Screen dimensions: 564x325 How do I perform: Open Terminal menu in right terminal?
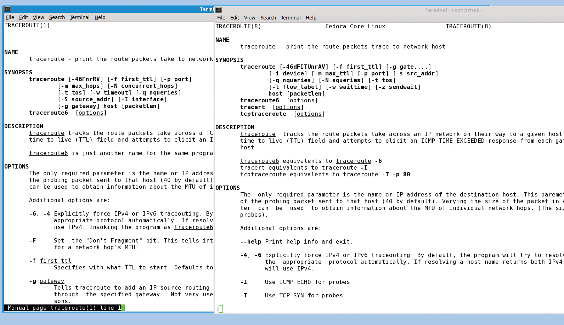point(291,18)
